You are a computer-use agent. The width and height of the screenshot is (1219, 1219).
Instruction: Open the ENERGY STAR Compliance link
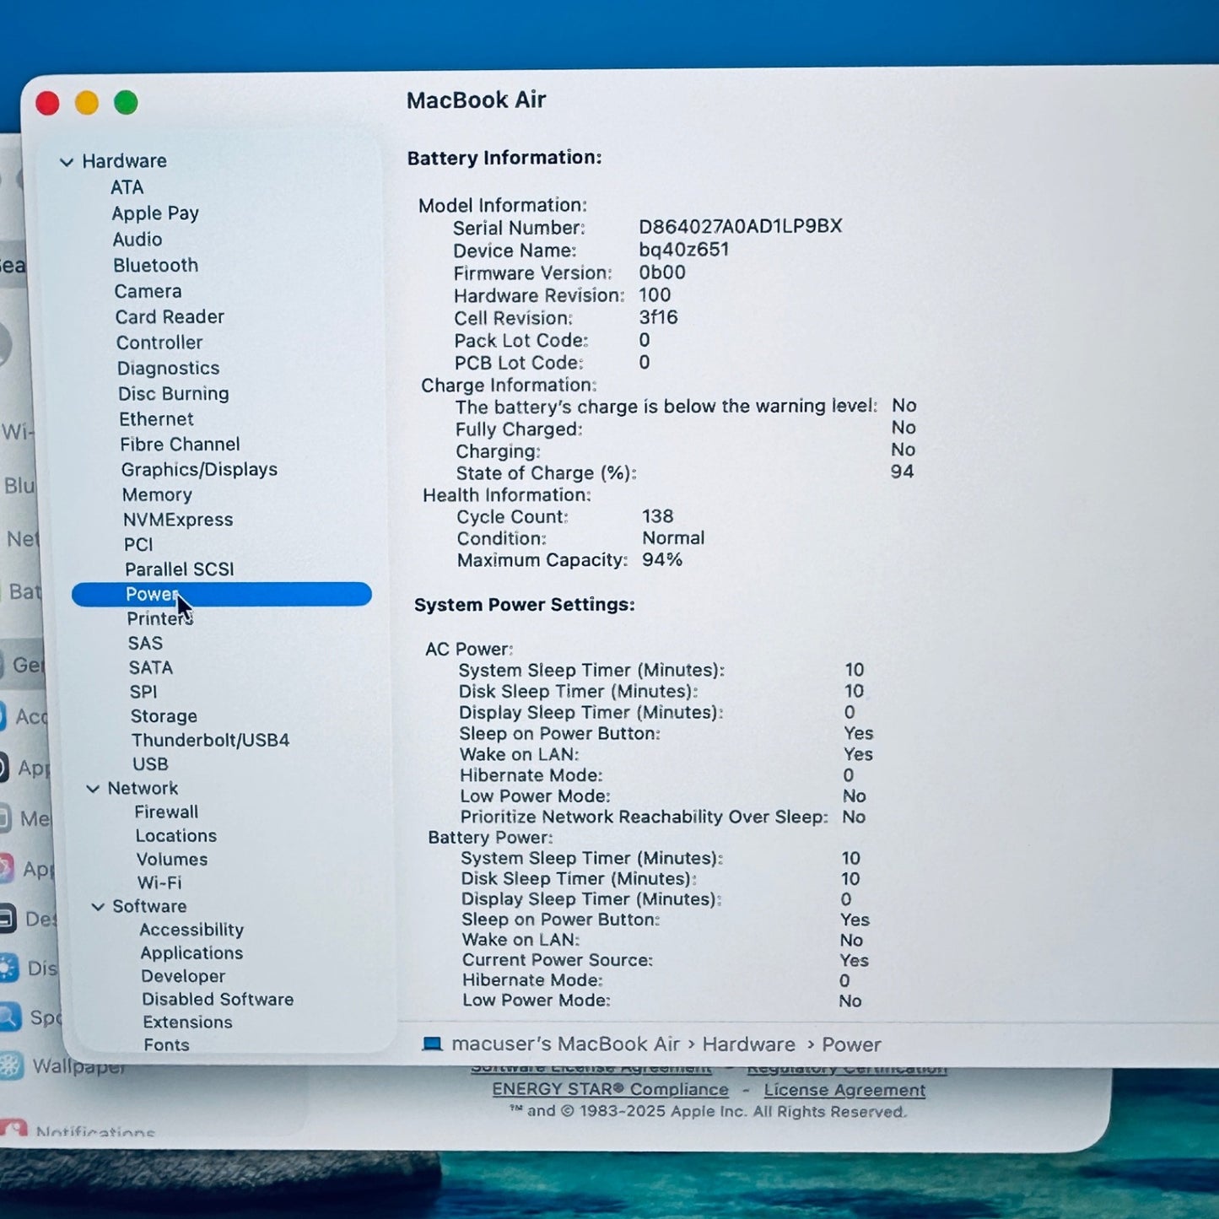pos(610,1089)
